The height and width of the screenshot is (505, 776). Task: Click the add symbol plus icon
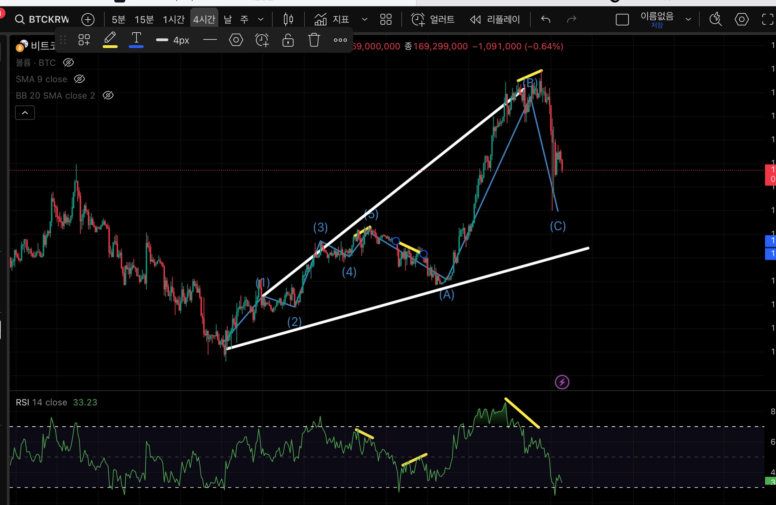click(88, 19)
